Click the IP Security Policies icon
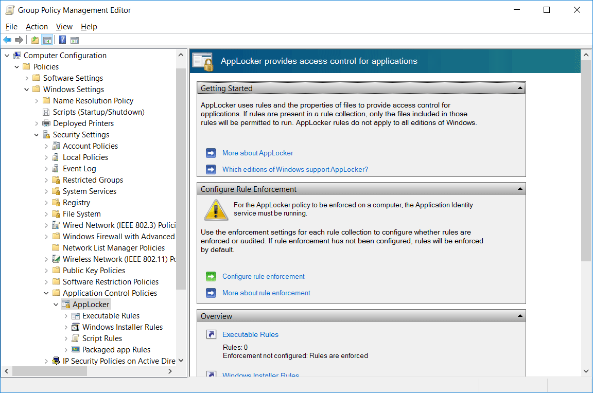 (56, 361)
